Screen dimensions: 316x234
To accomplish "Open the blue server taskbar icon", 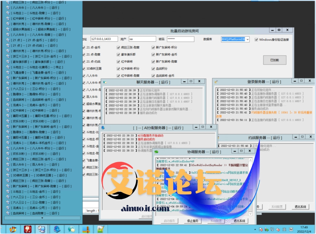I will 57,229.
